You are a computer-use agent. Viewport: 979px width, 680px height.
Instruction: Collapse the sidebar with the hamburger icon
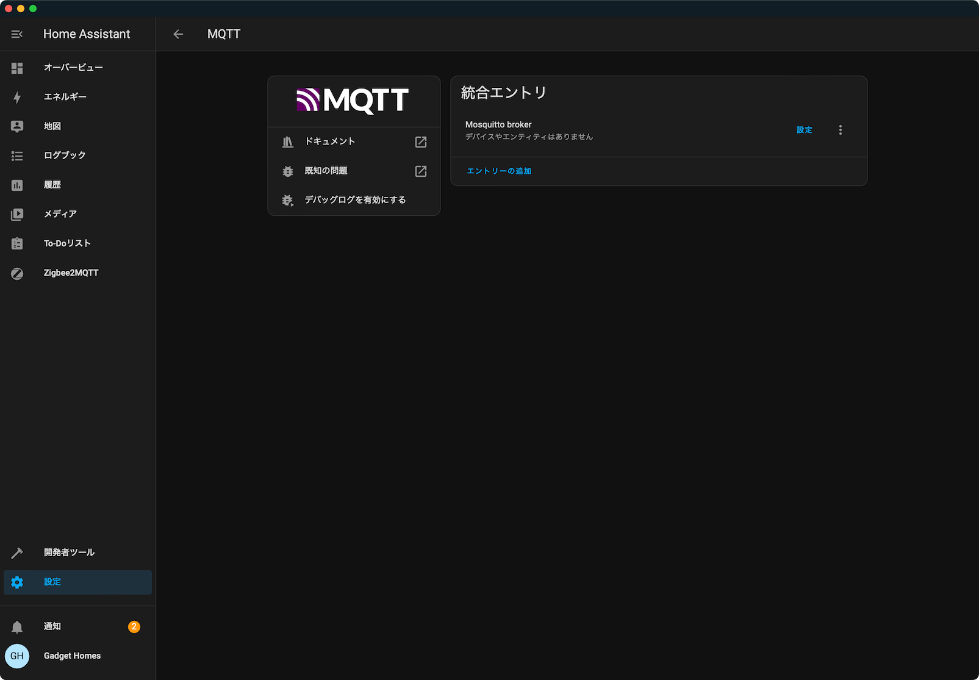coord(17,34)
